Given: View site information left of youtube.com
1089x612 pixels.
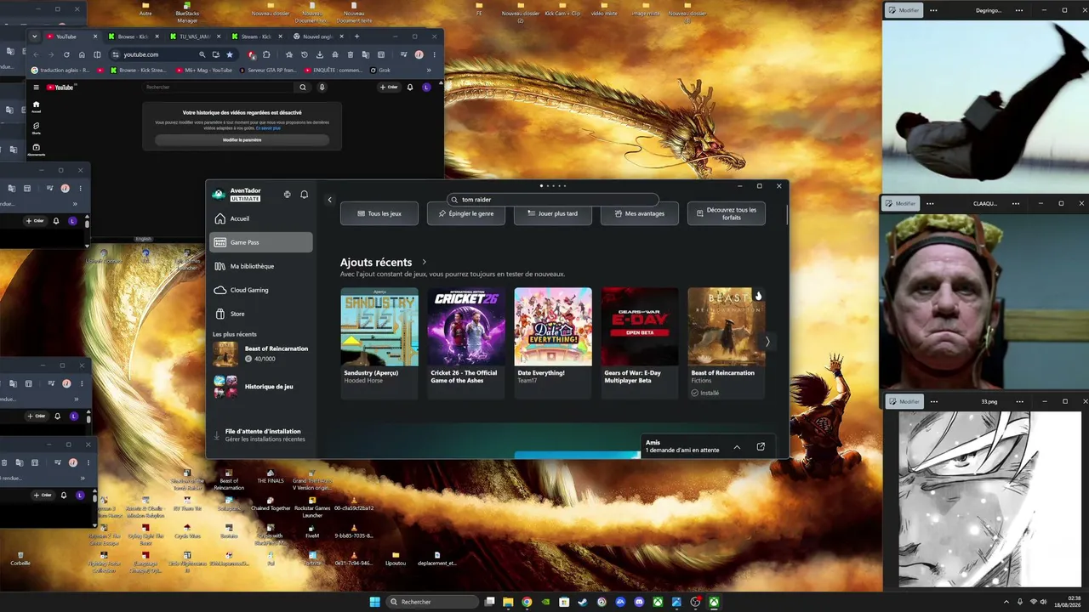Looking at the screenshot, I should (x=116, y=54).
